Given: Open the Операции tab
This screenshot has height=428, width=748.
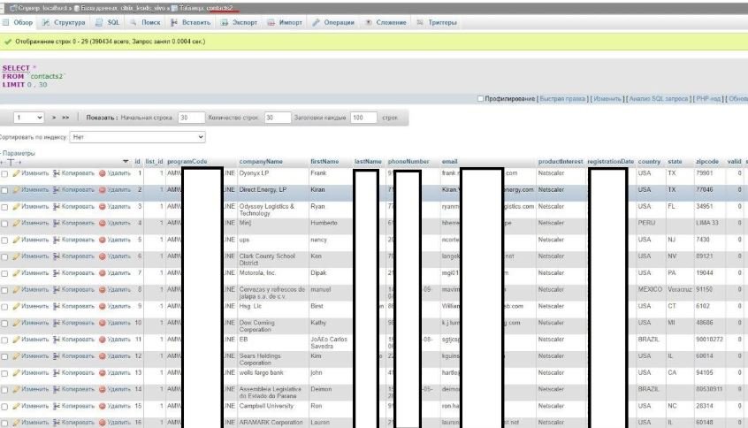Looking at the screenshot, I should (x=333, y=22).
